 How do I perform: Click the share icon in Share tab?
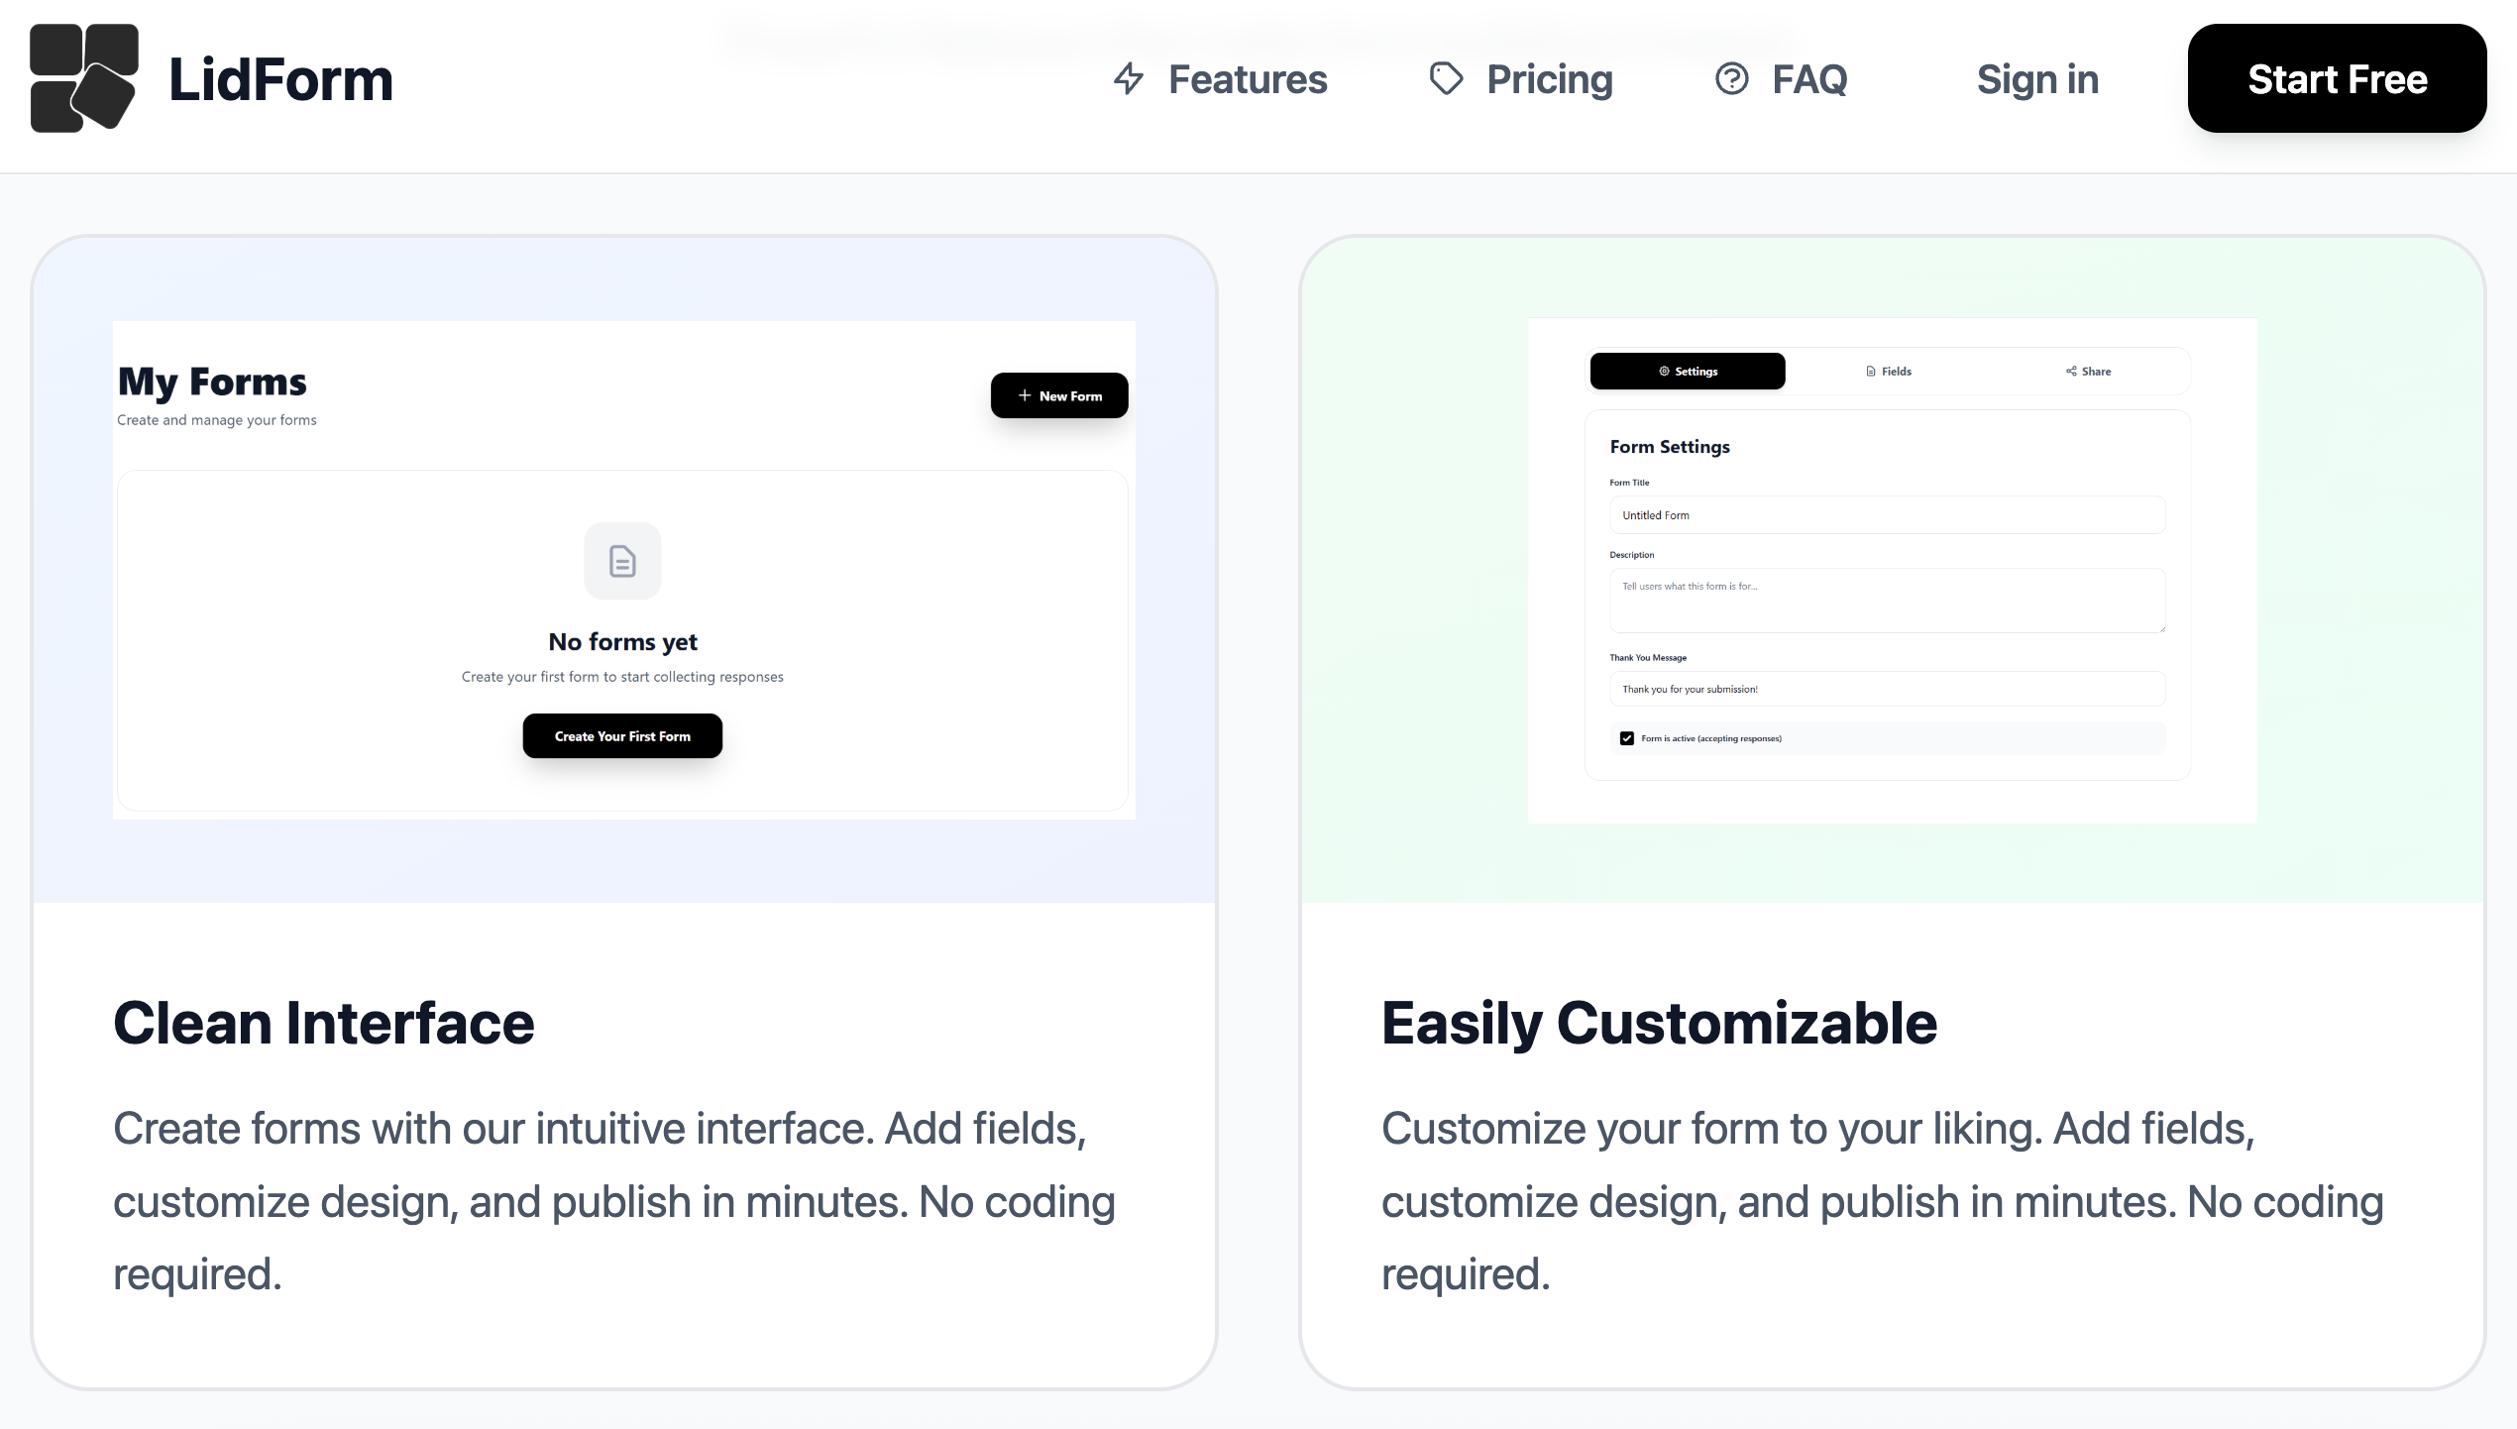(x=2071, y=372)
